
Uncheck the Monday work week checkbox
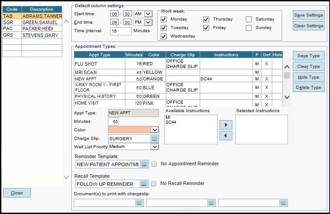[163, 19]
